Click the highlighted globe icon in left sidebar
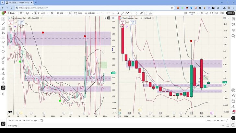The width and height of the screenshot is (236, 133). click(3, 88)
